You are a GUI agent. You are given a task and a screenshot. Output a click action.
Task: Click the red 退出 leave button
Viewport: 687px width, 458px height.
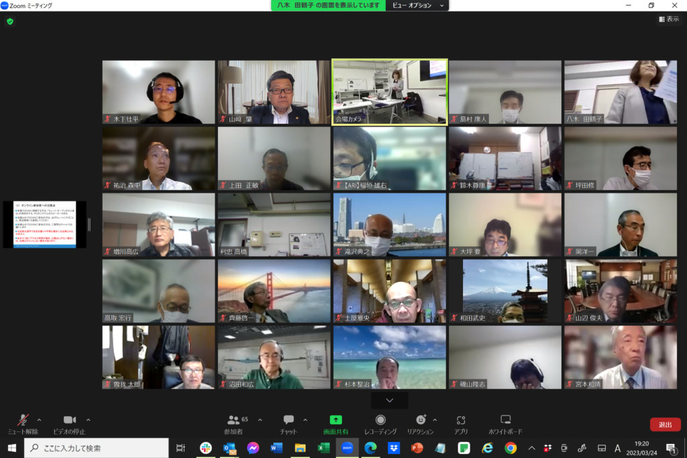click(665, 424)
